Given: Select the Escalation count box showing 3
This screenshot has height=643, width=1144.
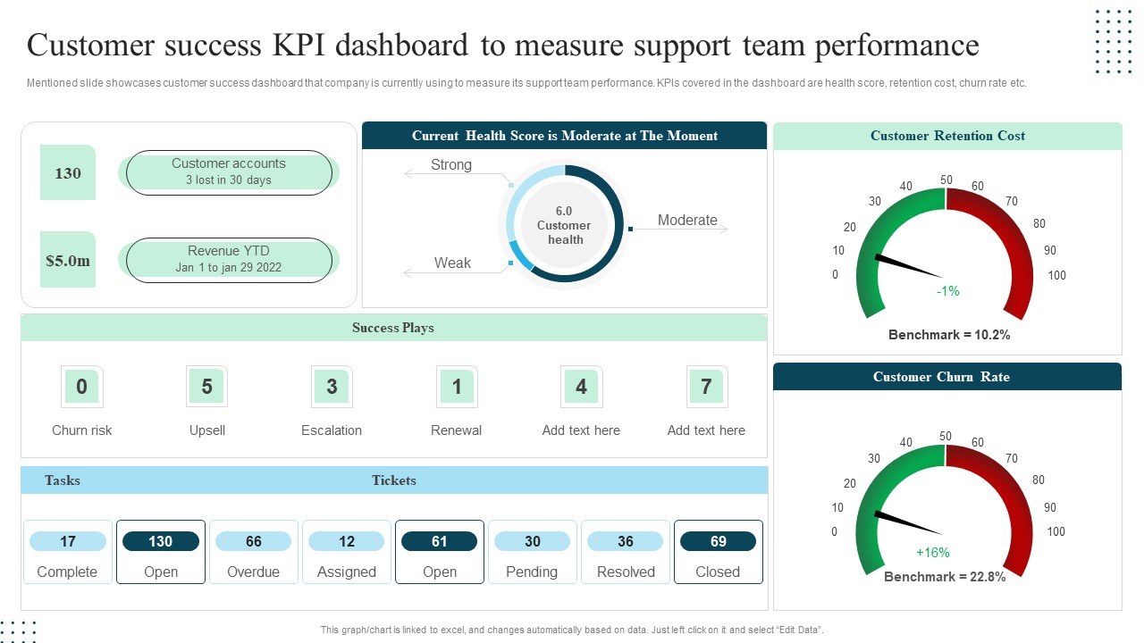Looking at the screenshot, I should coord(332,387).
